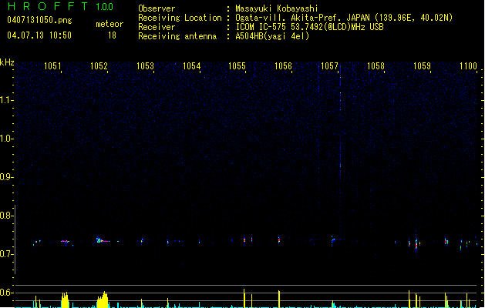Select observer name Masayuki Kobayashi
The image size is (485, 308).
coord(277,8)
